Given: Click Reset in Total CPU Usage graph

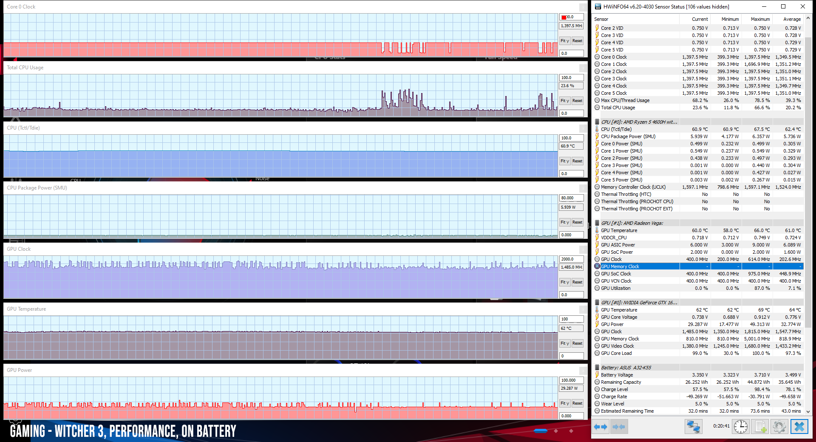Looking at the screenshot, I should pos(577,101).
